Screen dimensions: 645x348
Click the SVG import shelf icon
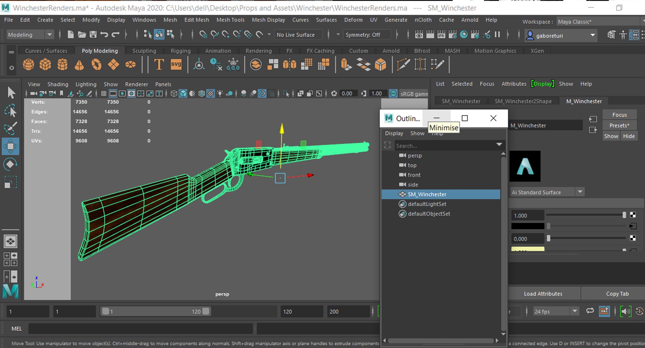tap(176, 64)
